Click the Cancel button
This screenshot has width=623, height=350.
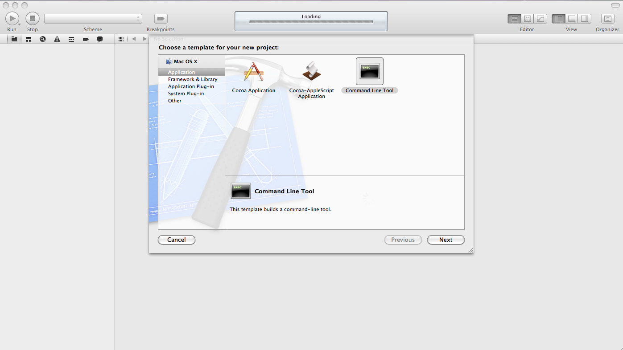(x=177, y=240)
